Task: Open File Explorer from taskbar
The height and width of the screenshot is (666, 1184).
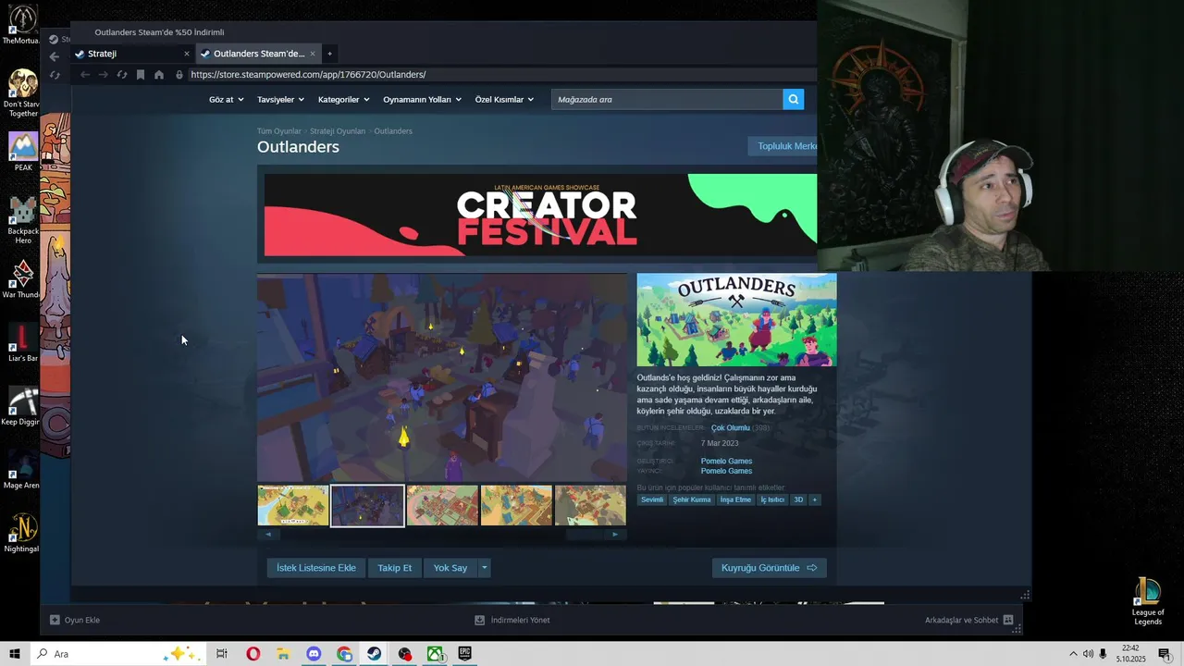Action: pyautogui.click(x=283, y=654)
